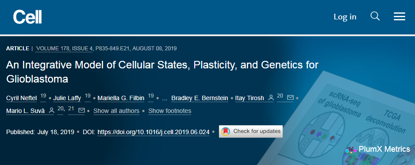Expand the Show all authors list
Viewport: 415px width, 165px height.
116,111
